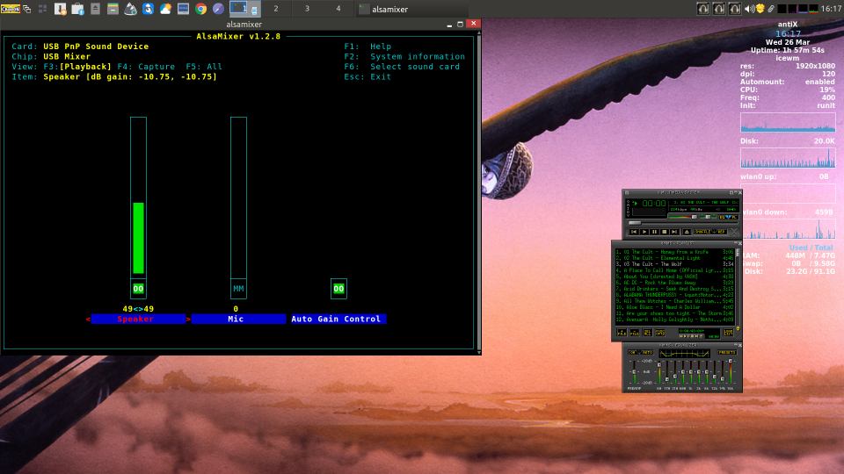Switch to workspace 2
Screen dimensions: 844x474
tap(276, 9)
